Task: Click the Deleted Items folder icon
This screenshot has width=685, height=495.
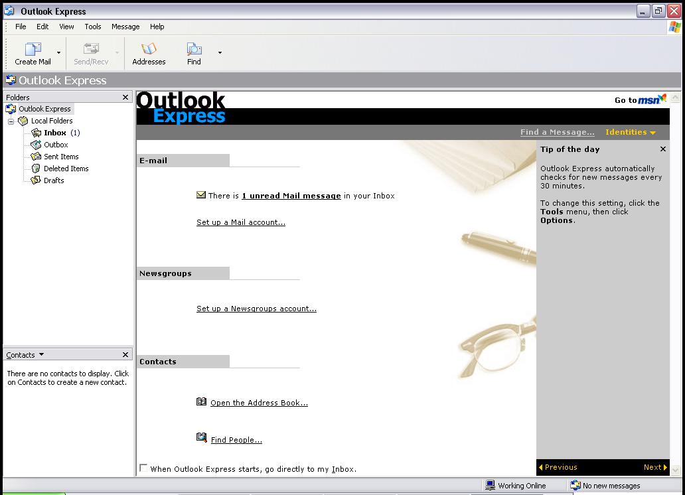Action: [36, 168]
